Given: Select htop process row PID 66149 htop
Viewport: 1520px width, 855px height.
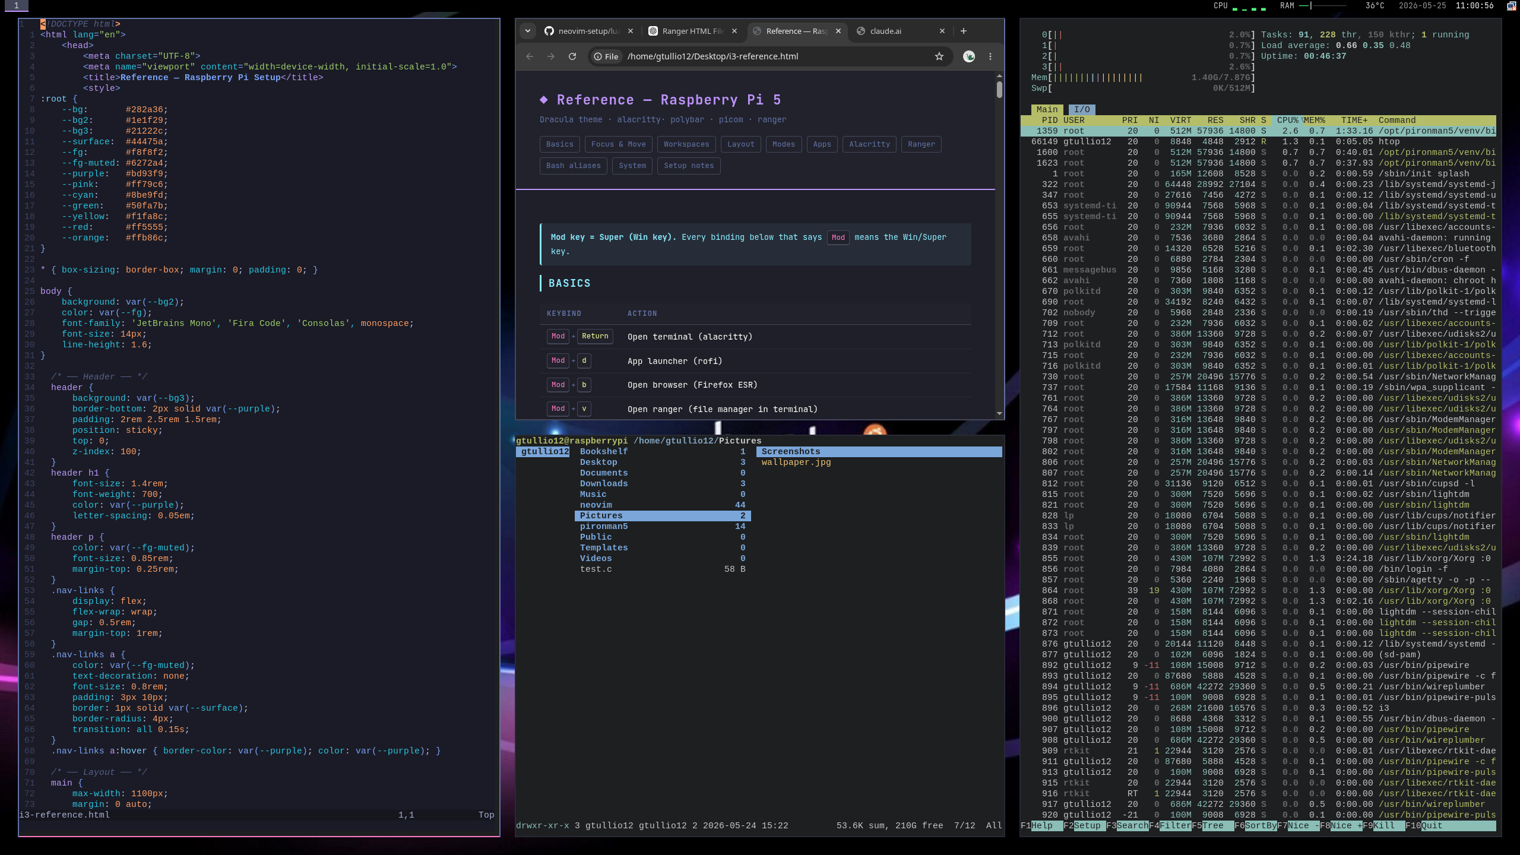Looking at the screenshot, I should coord(1258,141).
